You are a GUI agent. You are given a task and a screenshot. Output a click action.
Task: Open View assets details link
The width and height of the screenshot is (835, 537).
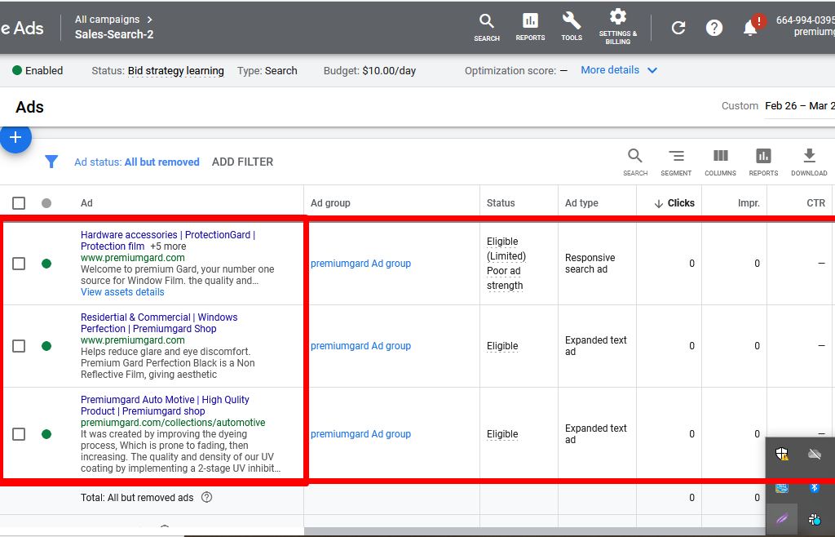click(x=122, y=292)
